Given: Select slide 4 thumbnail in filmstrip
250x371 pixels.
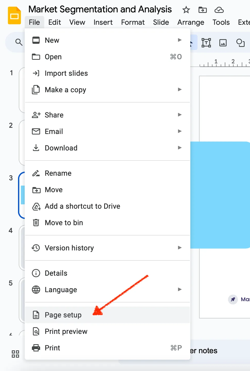Looking at the screenshot, I should coord(22,248).
